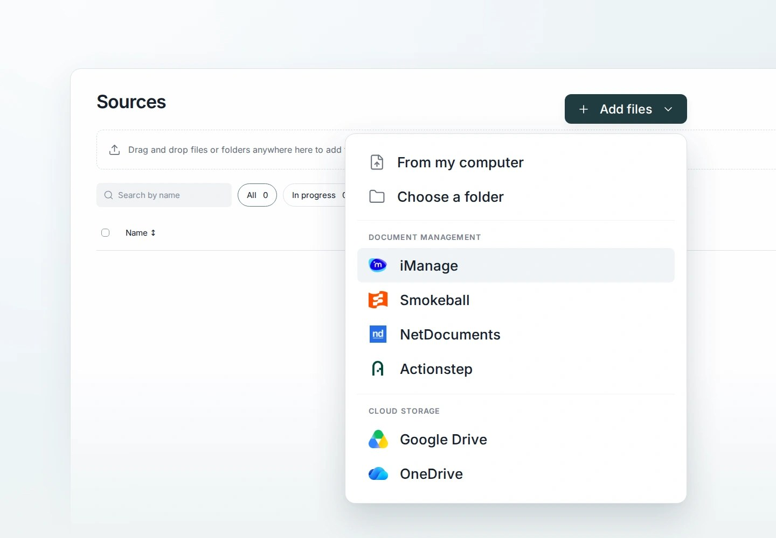776x538 pixels.
Task: Pick iManage from document management list
Action: (516, 265)
